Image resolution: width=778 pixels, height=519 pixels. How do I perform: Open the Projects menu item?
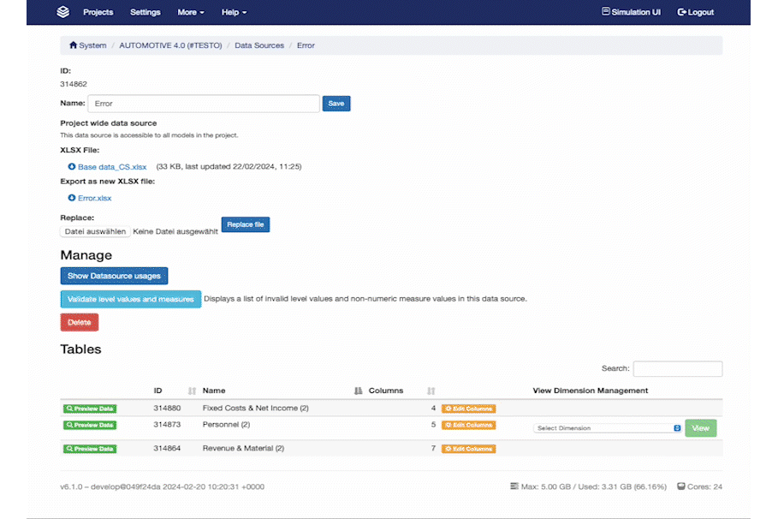98,12
